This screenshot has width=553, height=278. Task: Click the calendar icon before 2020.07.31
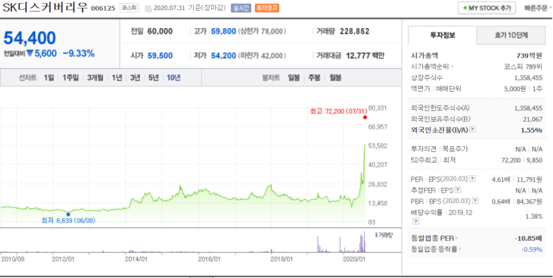point(148,8)
